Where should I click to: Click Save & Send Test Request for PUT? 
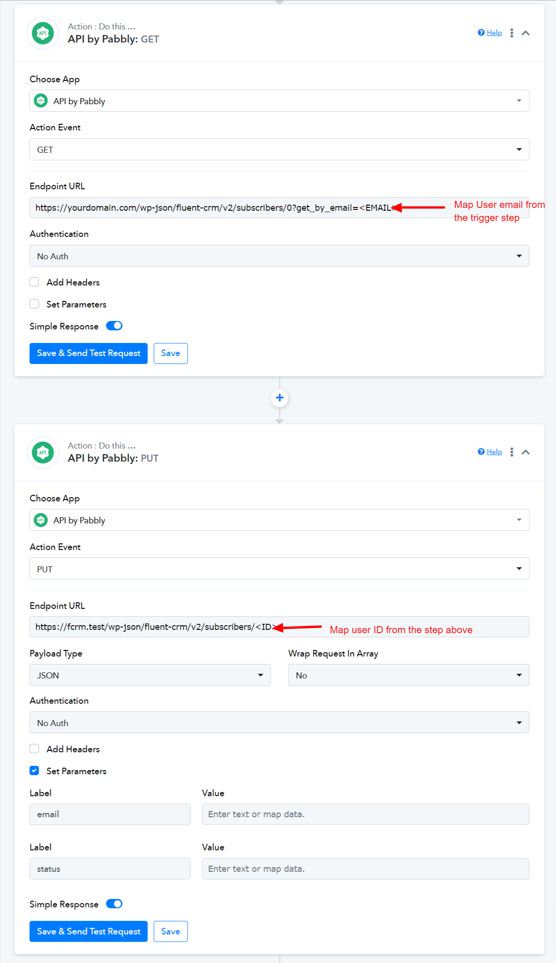(89, 931)
